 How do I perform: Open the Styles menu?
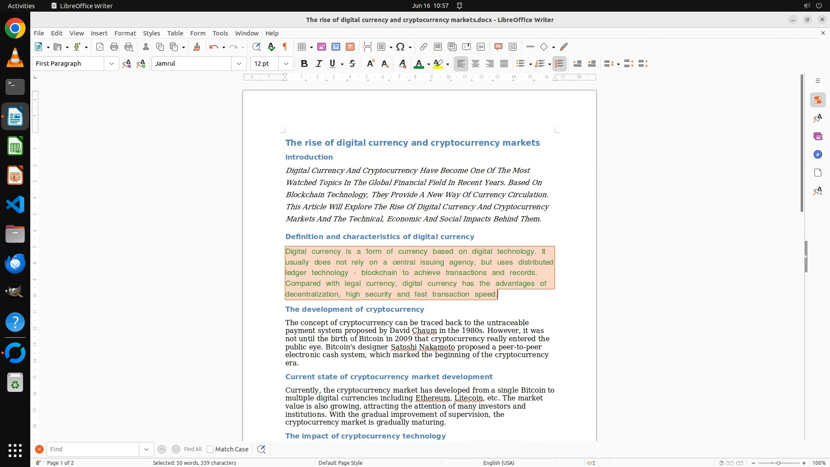(151, 33)
